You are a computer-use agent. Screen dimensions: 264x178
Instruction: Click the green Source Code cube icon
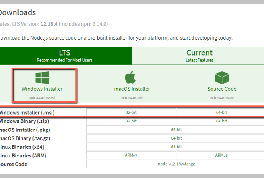[222, 77]
